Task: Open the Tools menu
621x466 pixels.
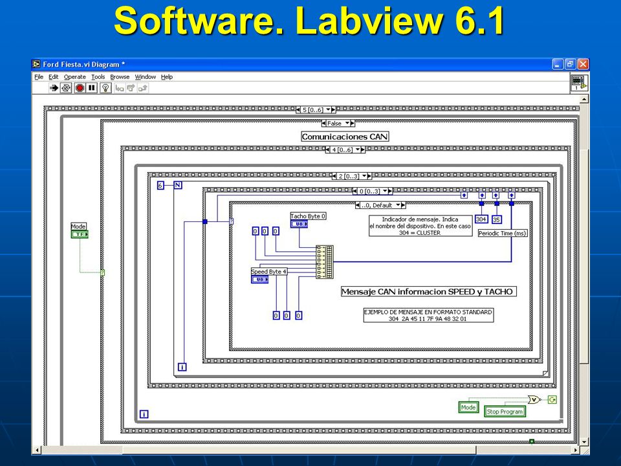Action: click(98, 77)
